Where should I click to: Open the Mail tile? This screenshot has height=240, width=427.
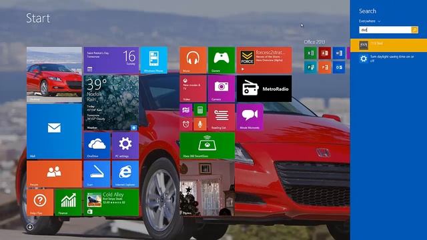click(x=54, y=131)
